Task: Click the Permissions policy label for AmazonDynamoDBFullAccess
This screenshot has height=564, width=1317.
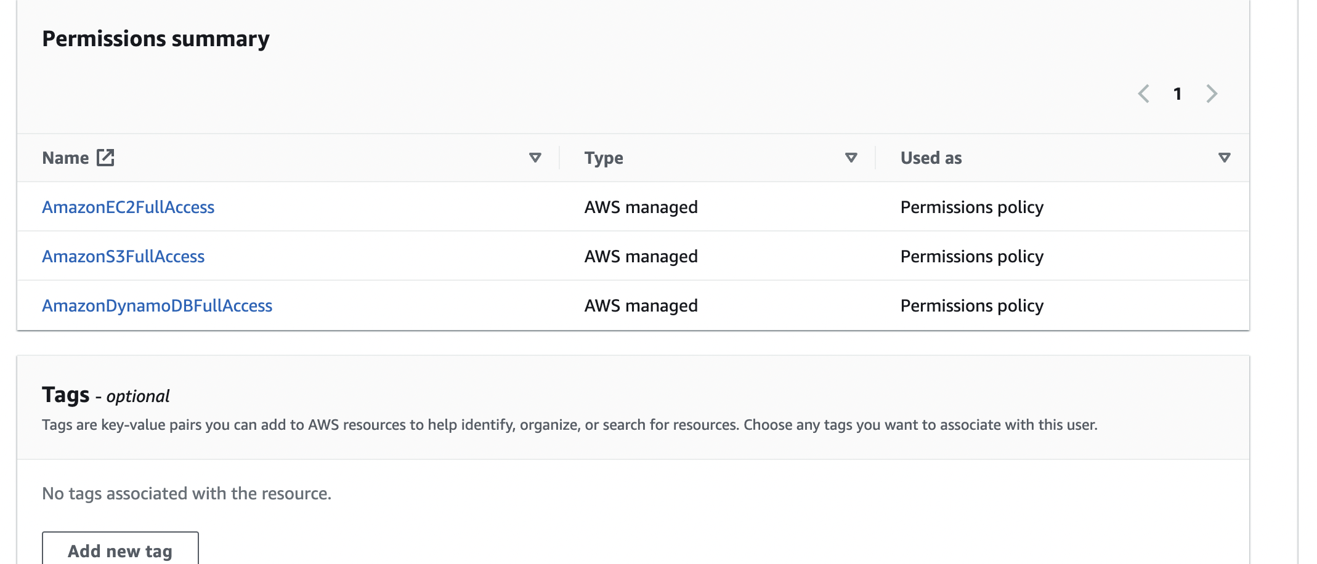Action: pyautogui.click(x=972, y=305)
